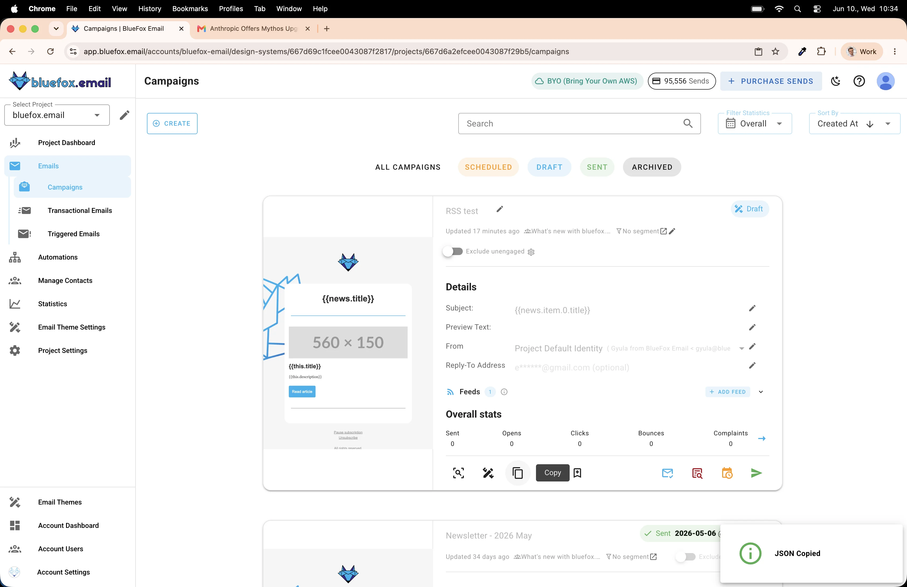Image resolution: width=907 pixels, height=587 pixels.
Task: Open Chrome tab search dropdown arrow
Action: click(56, 29)
